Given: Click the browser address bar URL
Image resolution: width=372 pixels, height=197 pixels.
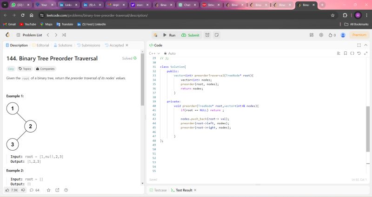Looking at the screenshot, I should tap(97, 15).
